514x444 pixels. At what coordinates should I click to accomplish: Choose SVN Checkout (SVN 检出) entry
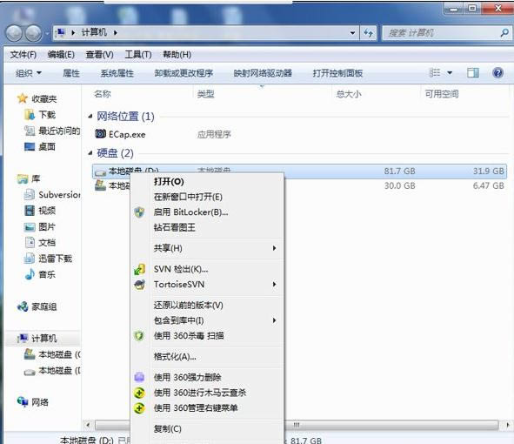click(x=208, y=269)
